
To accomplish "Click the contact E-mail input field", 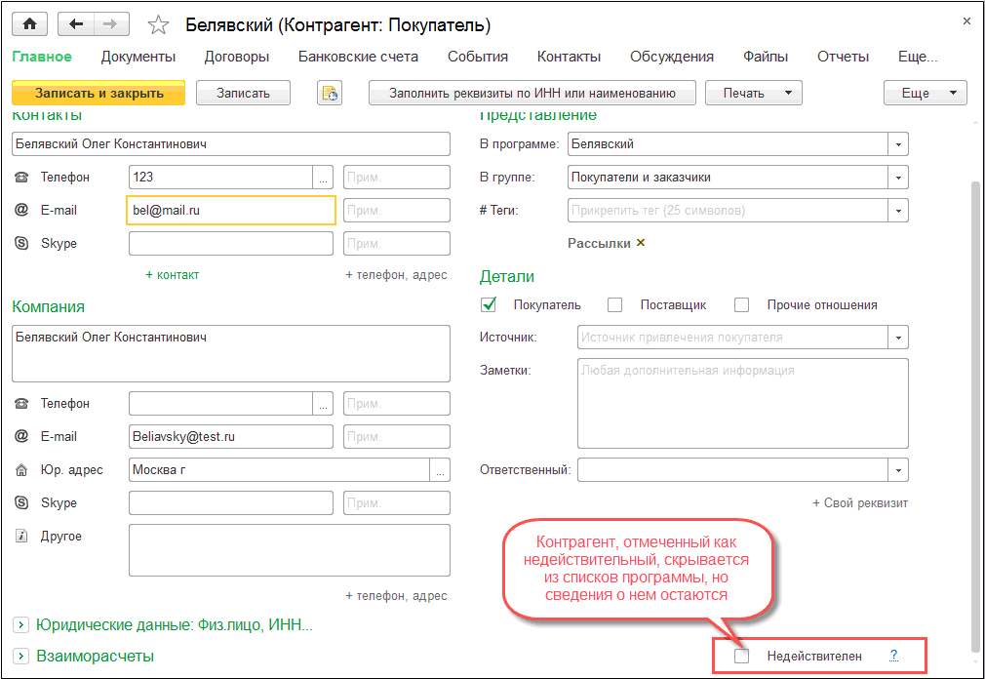I will click(231, 211).
